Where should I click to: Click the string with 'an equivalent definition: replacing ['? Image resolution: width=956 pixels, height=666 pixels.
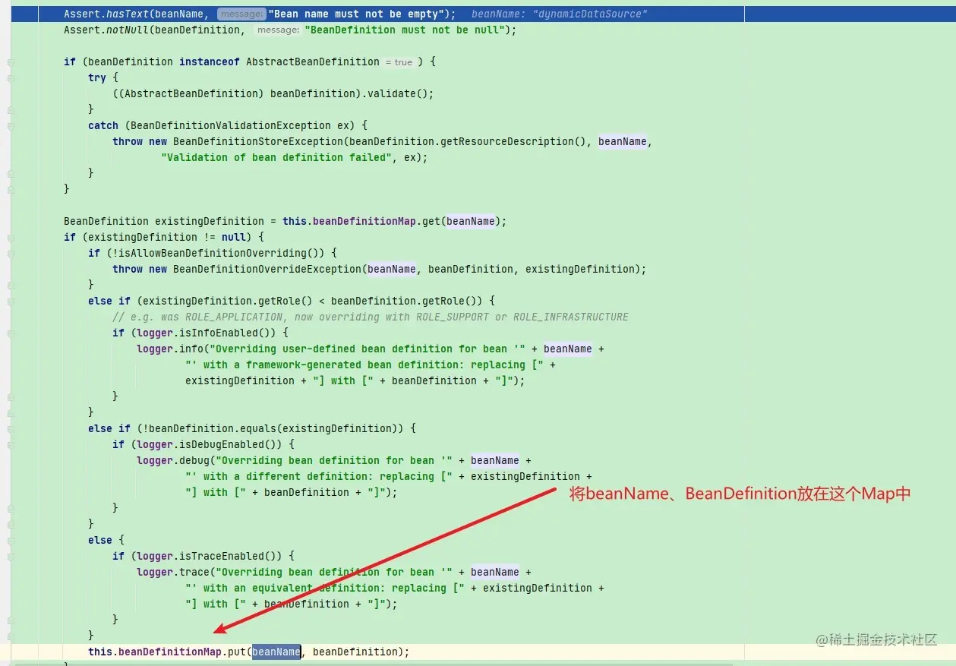pos(325,588)
